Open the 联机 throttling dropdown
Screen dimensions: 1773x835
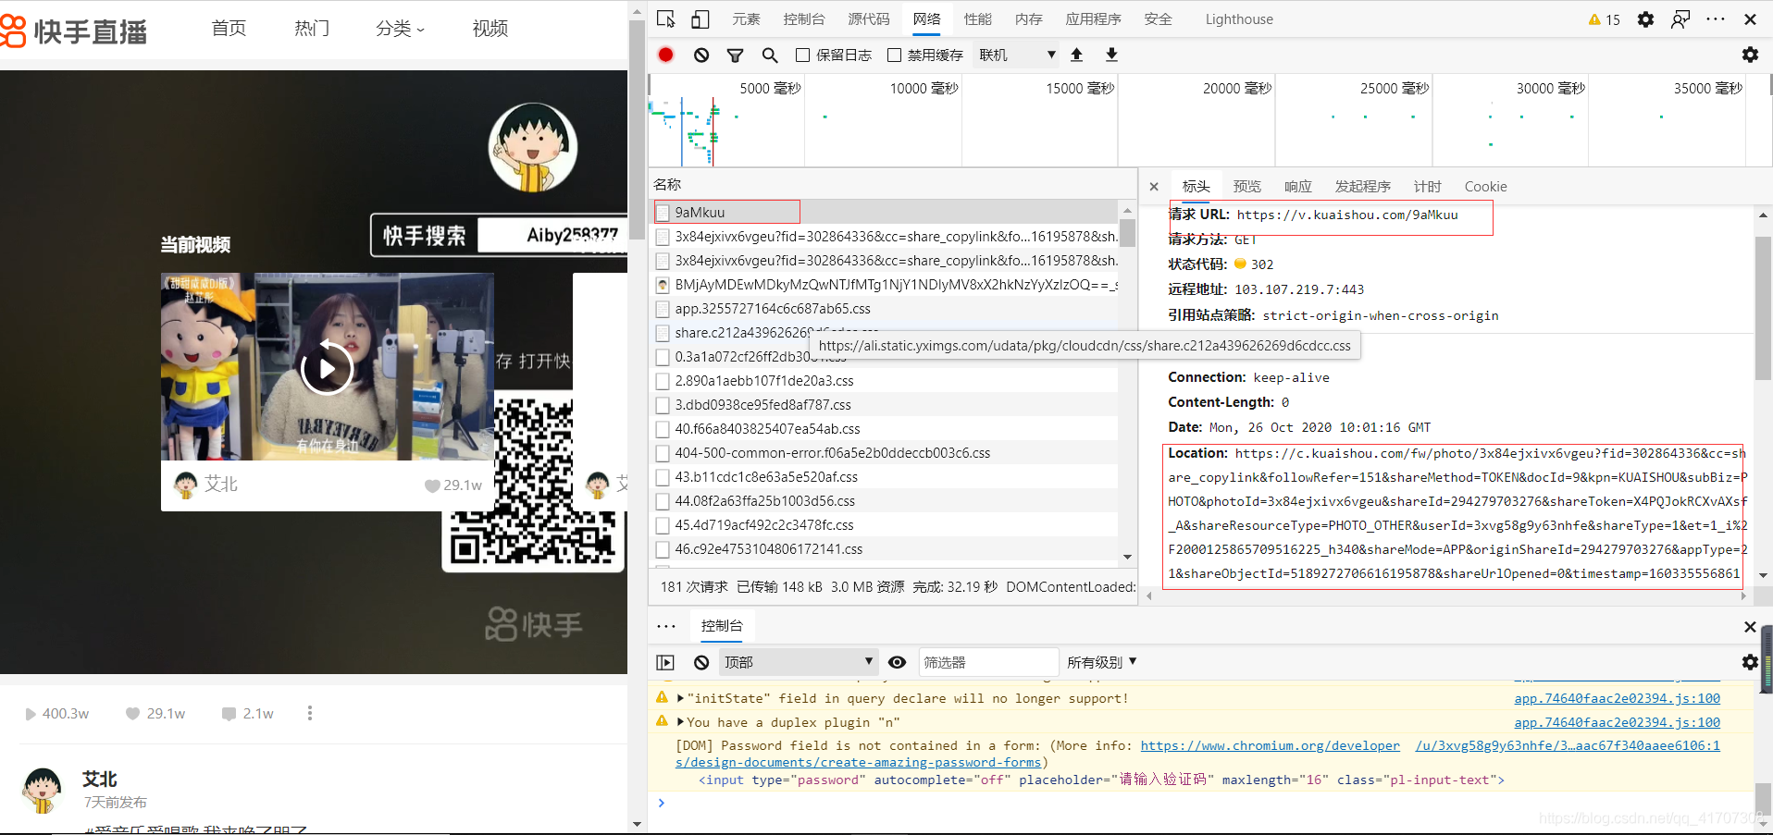1017,55
